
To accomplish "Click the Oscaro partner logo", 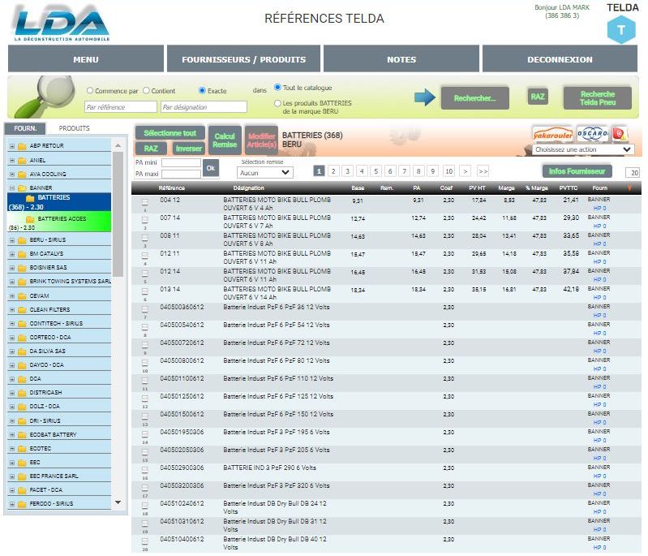I will (x=592, y=134).
